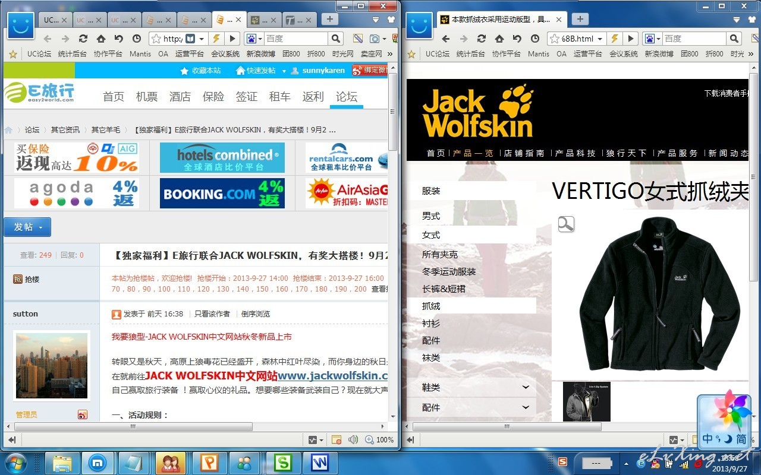The height and width of the screenshot is (475, 761).
Task: Switch to the first UC tab in the left browser
Action: (55, 20)
